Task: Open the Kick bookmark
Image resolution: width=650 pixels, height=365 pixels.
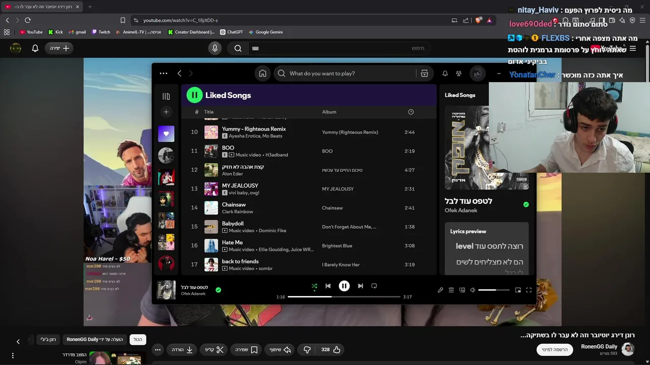Action: [56, 32]
